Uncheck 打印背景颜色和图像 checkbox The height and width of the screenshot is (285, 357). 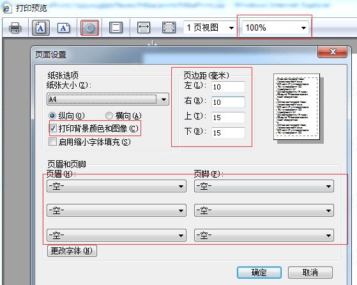[x=53, y=128]
